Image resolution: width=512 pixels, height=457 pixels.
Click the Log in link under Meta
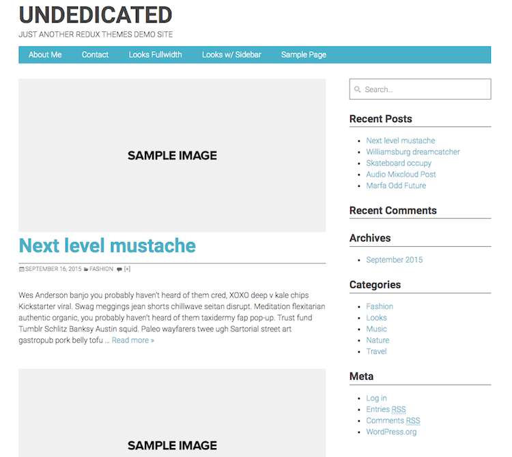(376, 398)
